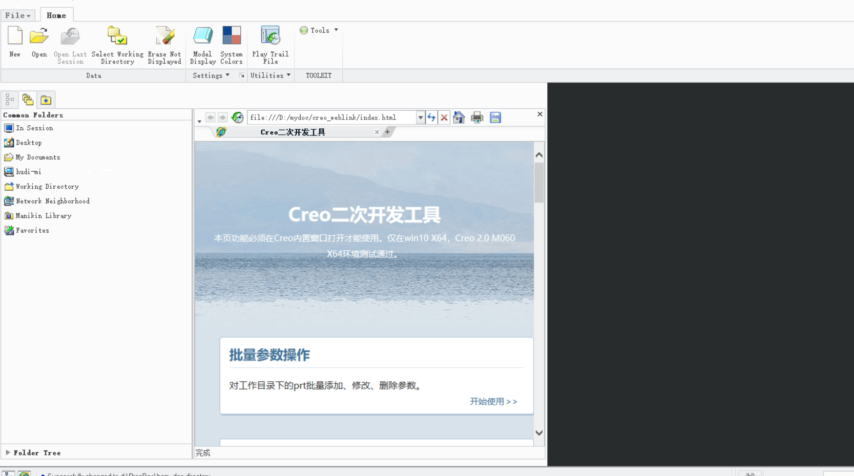Switch to the Home ribbon tab
The height and width of the screenshot is (476, 854).
click(56, 16)
